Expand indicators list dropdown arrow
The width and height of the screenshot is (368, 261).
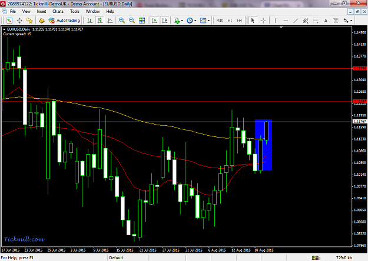(182, 21)
